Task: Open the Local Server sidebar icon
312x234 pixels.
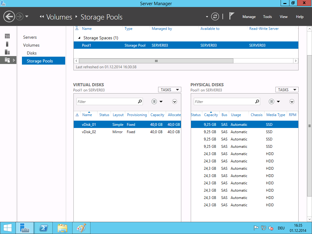Action: 7,44
